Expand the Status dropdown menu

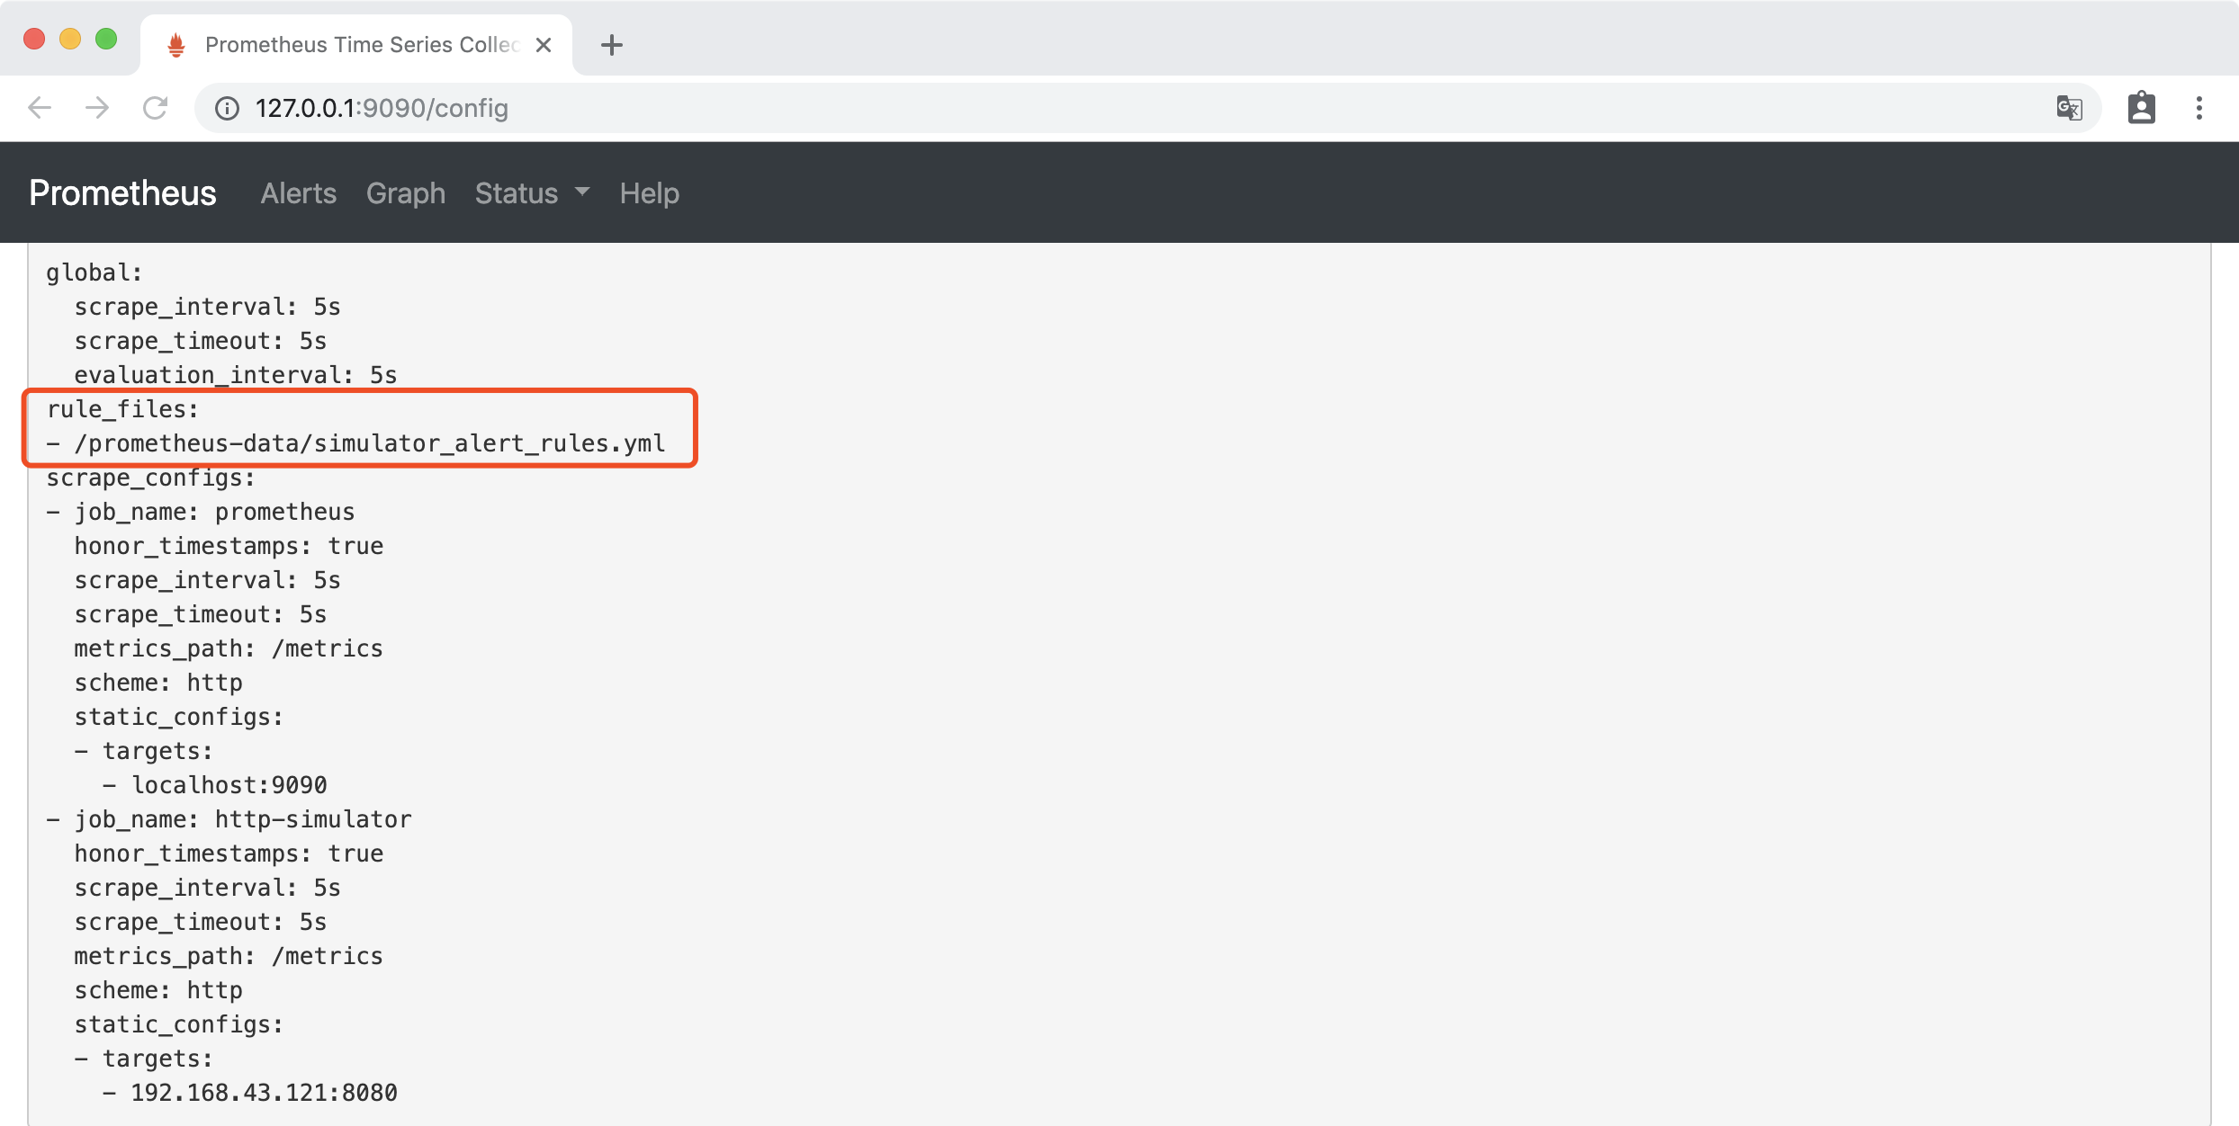pos(531,193)
